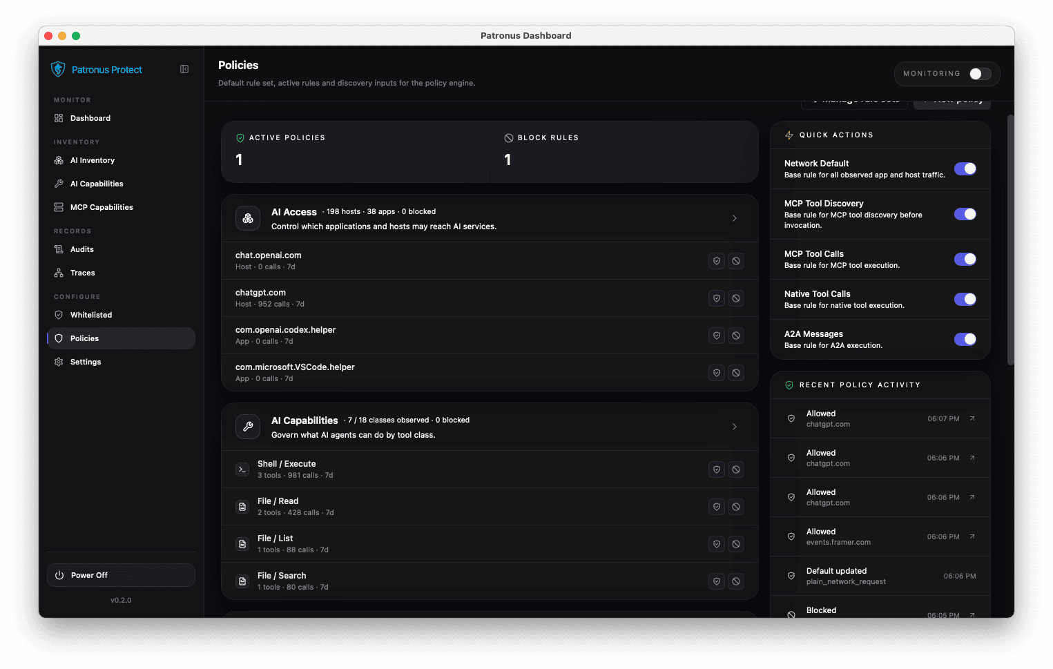Block Shell / Execute tool class
This screenshot has width=1053, height=669.
pyautogui.click(x=736, y=469)
